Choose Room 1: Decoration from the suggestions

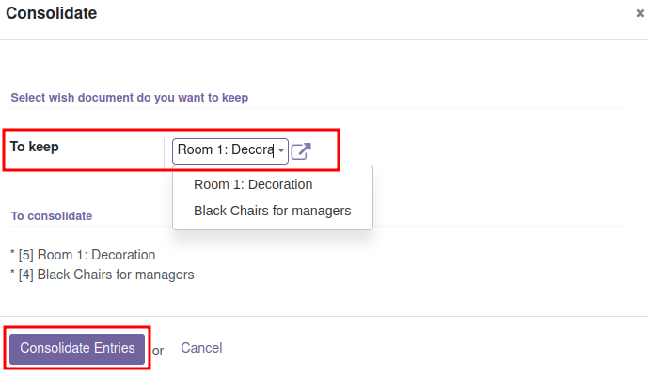coord(253,184)
